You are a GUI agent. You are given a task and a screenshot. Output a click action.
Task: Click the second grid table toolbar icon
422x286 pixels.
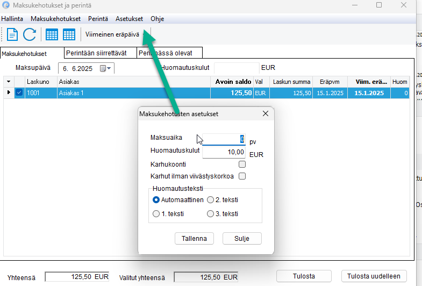(x=69, y=35)
